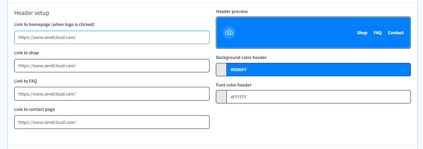The height and width of the screenshot is (149, 423).
Task: Click Shop in the header preview
Action: tap(362, 33)
